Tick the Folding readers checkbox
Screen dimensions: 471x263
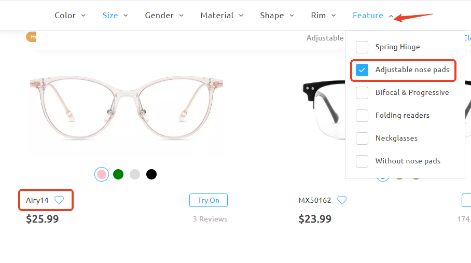point(362,116)
